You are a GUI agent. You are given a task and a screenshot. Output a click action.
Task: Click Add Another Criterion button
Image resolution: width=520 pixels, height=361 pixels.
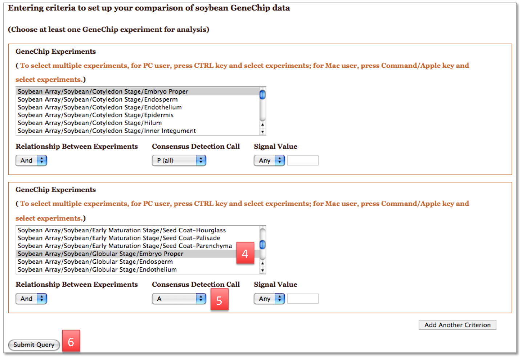pyautogui.click(x=457, y=325)
